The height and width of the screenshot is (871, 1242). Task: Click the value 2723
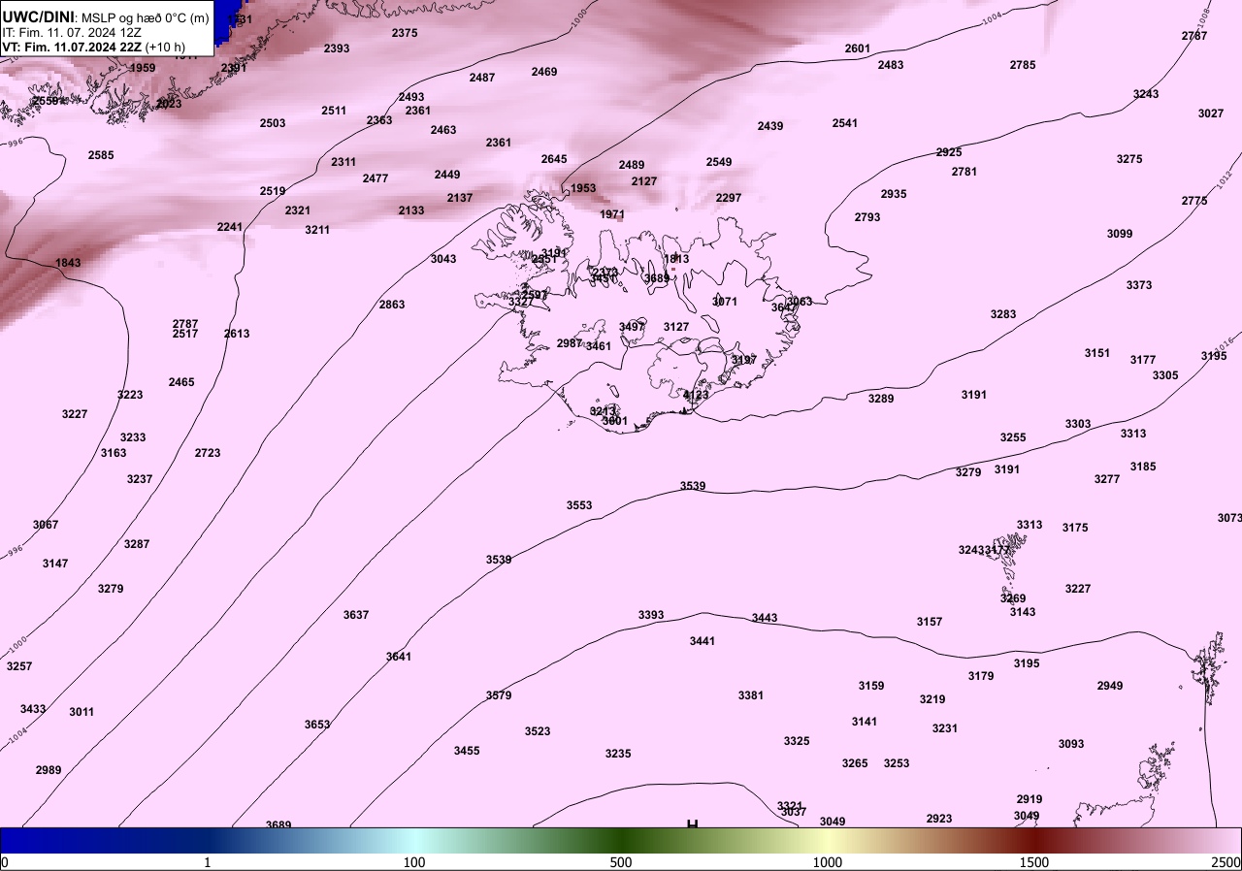click(208, 453)
